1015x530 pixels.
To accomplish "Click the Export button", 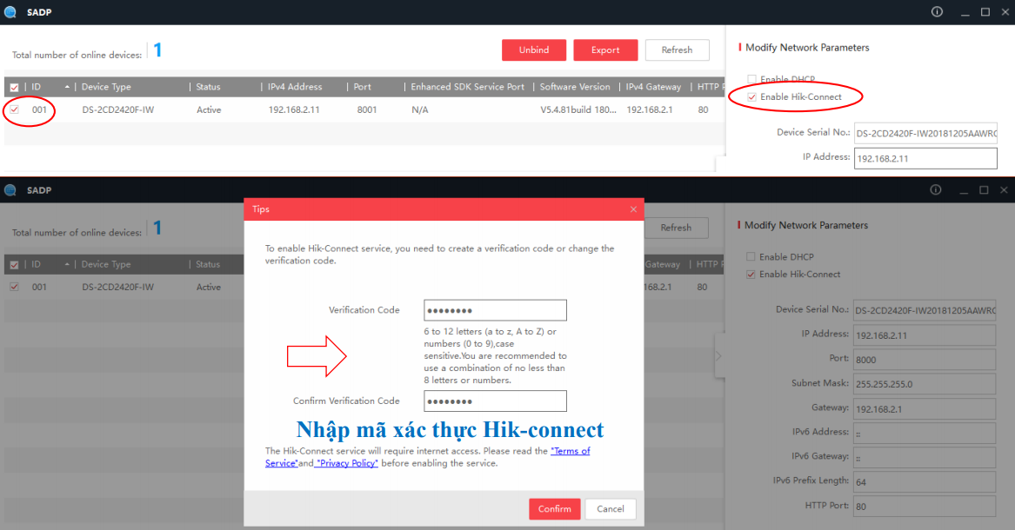I will pos(605,50).
